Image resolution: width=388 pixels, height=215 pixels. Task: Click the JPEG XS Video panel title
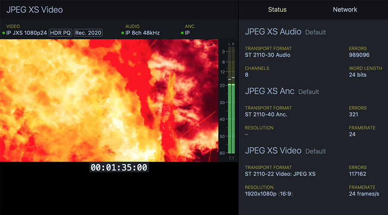[34, 9]
